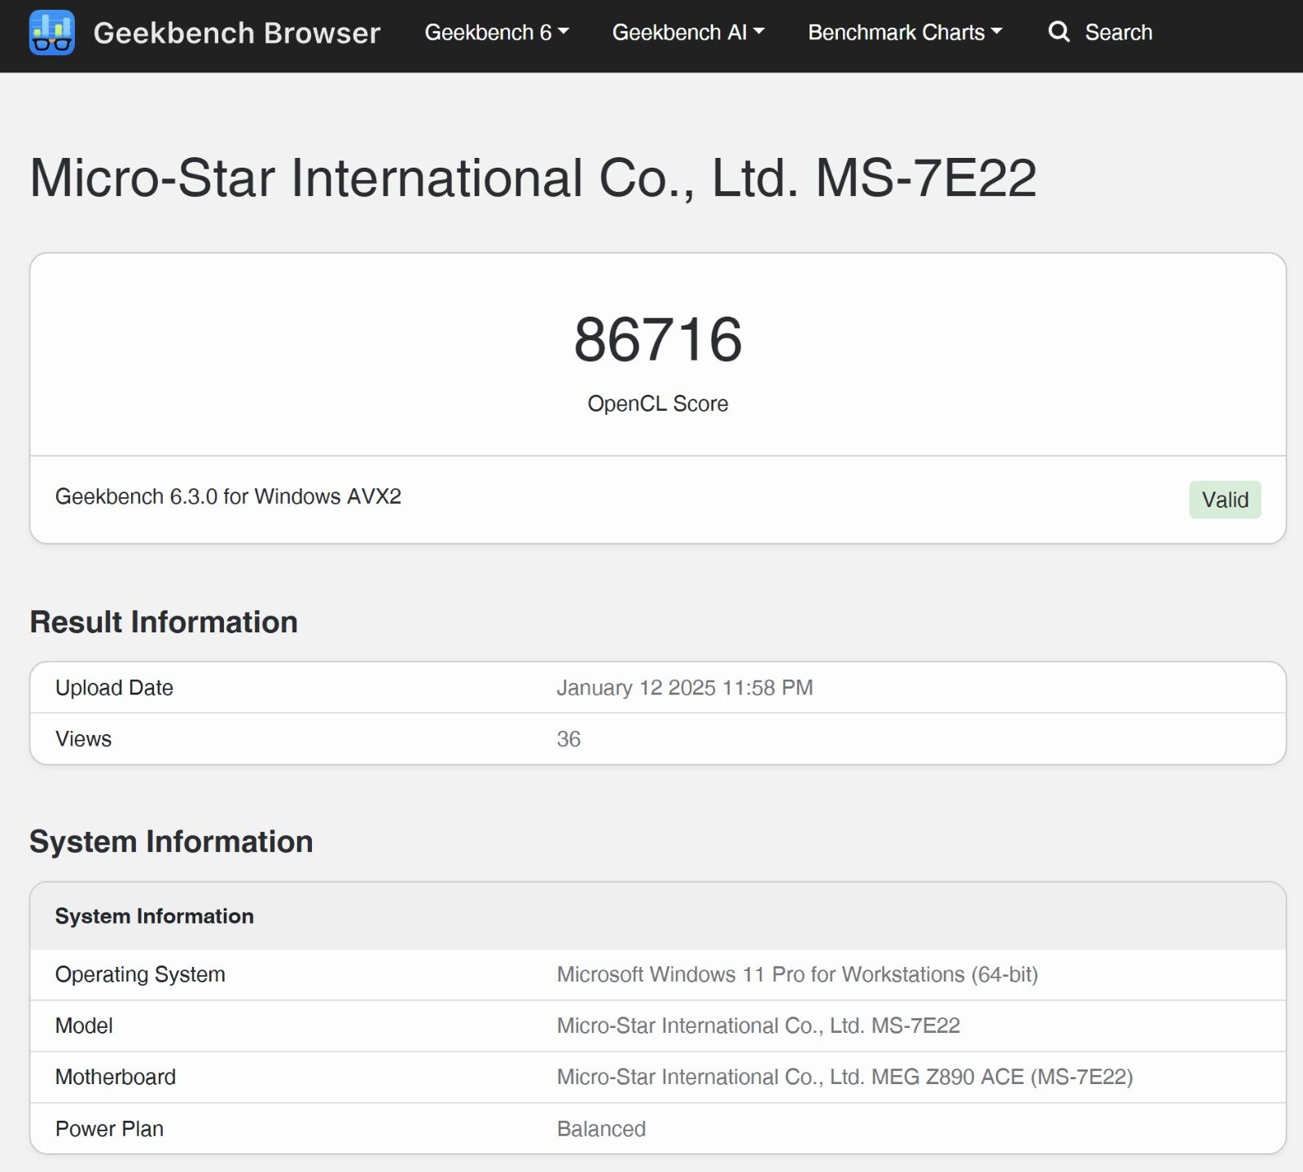
Task: Expand the Geekbench AI dropdown menu
Action: click(688, 33)
